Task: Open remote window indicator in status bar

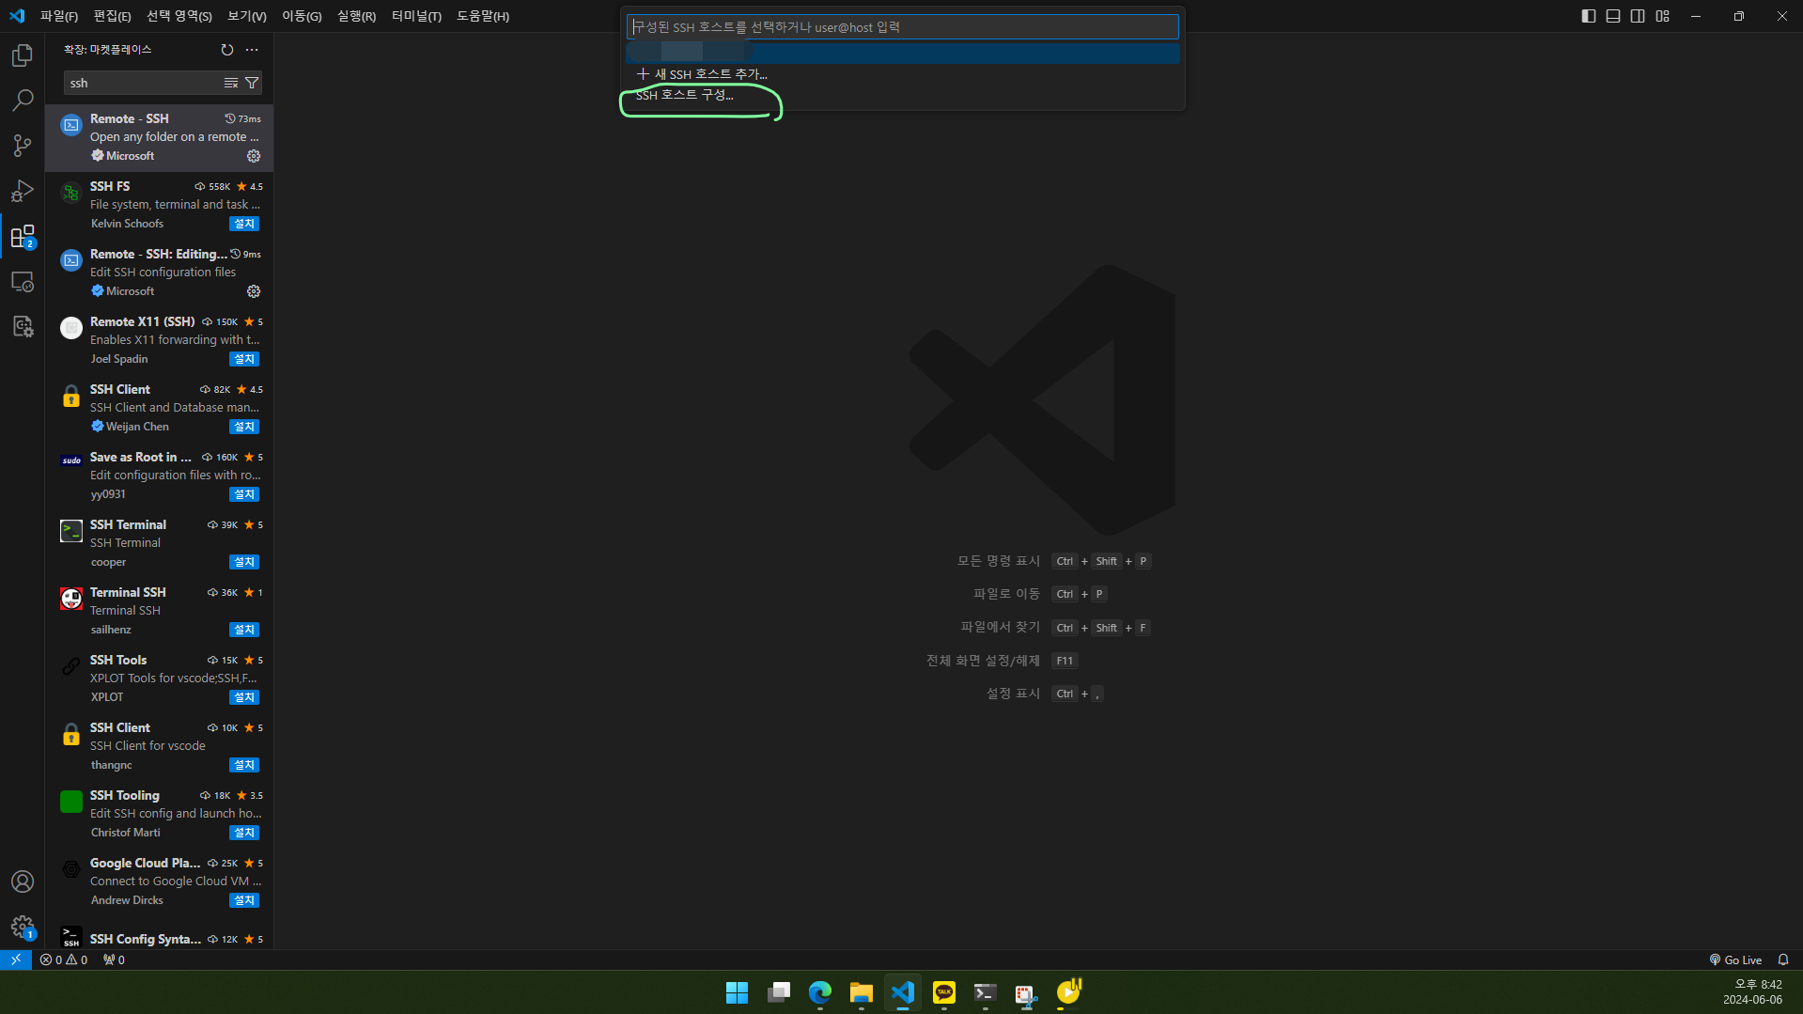Action: (16, 959)
